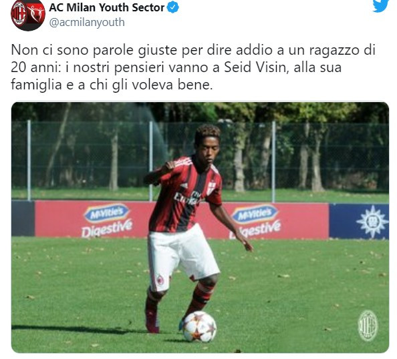The height and width of the screenshot is (359, 397).
Task: Open the AC Milan Youth Sector avatar
Action: [28, 15]
